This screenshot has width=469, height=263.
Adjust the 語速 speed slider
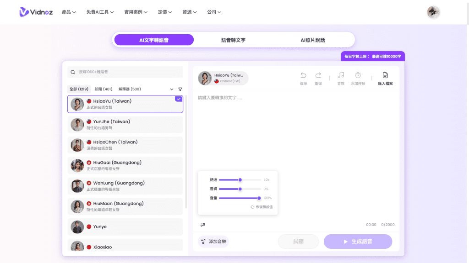240,180
